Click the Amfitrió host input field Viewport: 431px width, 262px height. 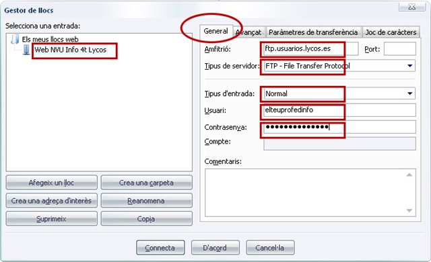[x=310, y=49]
